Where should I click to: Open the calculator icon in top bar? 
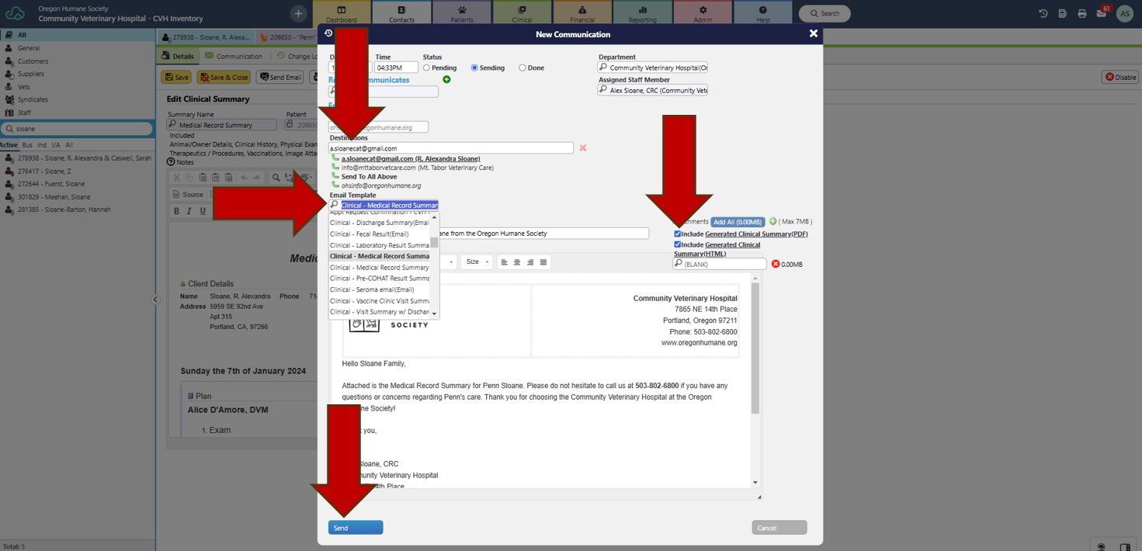(1062, 13)
